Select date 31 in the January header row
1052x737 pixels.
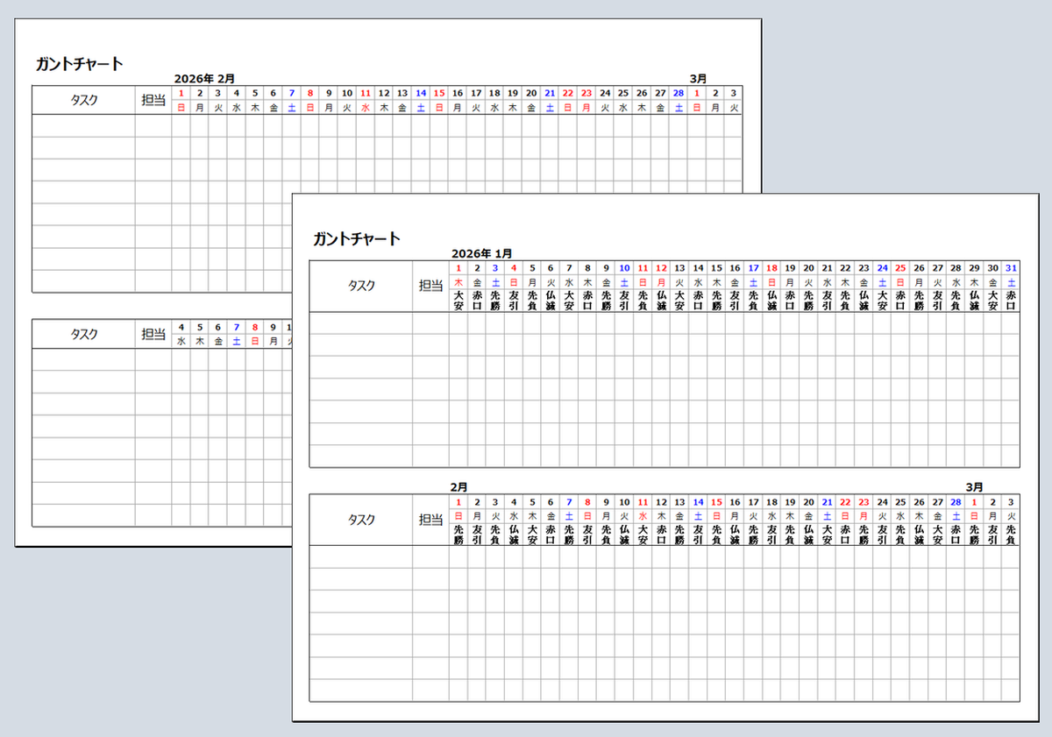(1011, 268)
